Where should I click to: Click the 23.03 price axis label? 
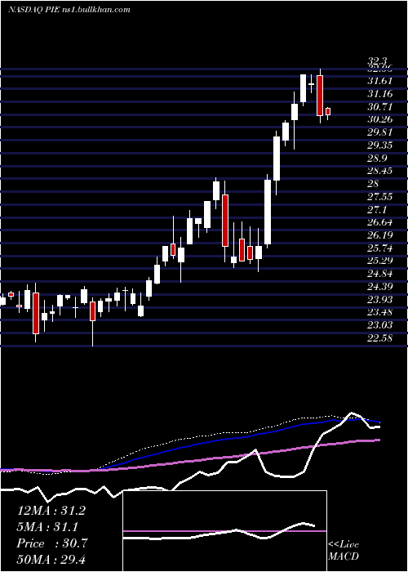pyautogui.click(x=379, y=325)
